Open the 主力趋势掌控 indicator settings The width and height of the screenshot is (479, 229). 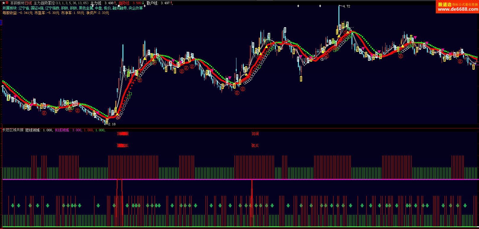coord(44,3)
